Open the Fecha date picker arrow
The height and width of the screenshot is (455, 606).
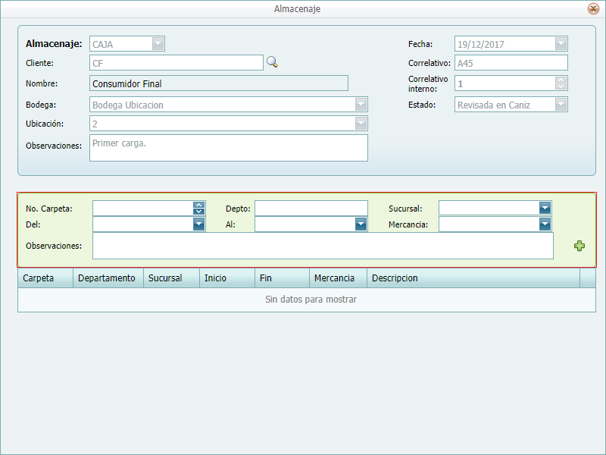pos(561,44)
